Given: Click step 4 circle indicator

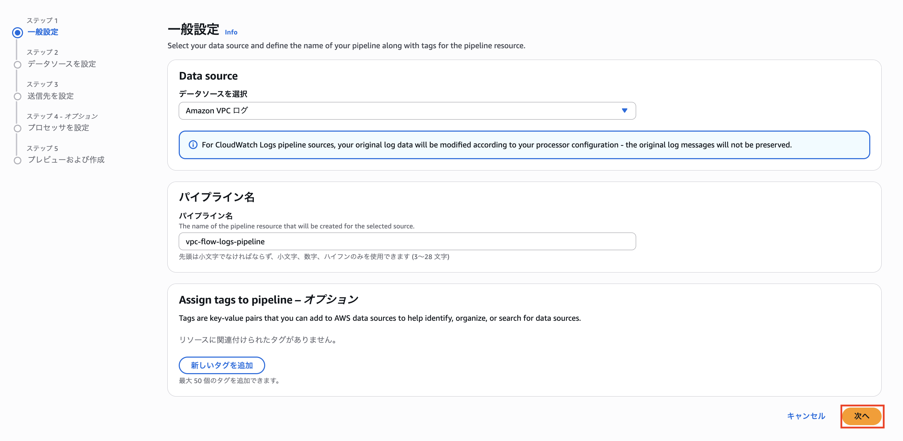Looking at the screenshot, I should (x=18, y=128).
